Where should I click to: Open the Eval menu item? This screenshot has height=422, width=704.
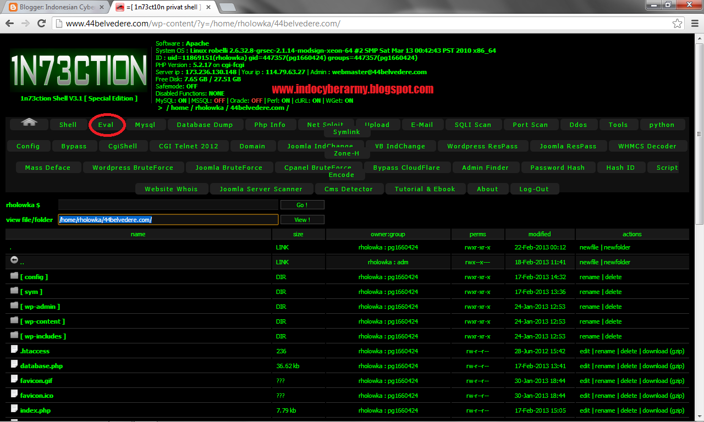click(106, 125)
